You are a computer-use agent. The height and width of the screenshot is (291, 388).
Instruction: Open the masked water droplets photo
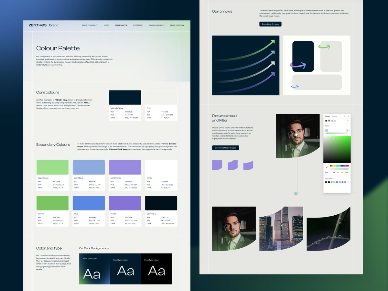point(328,229)
